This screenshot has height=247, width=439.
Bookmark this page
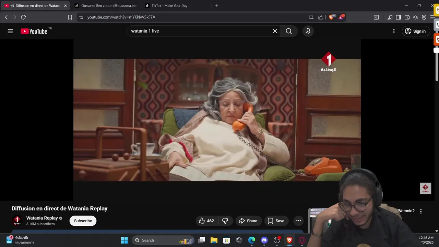point(70,17)
